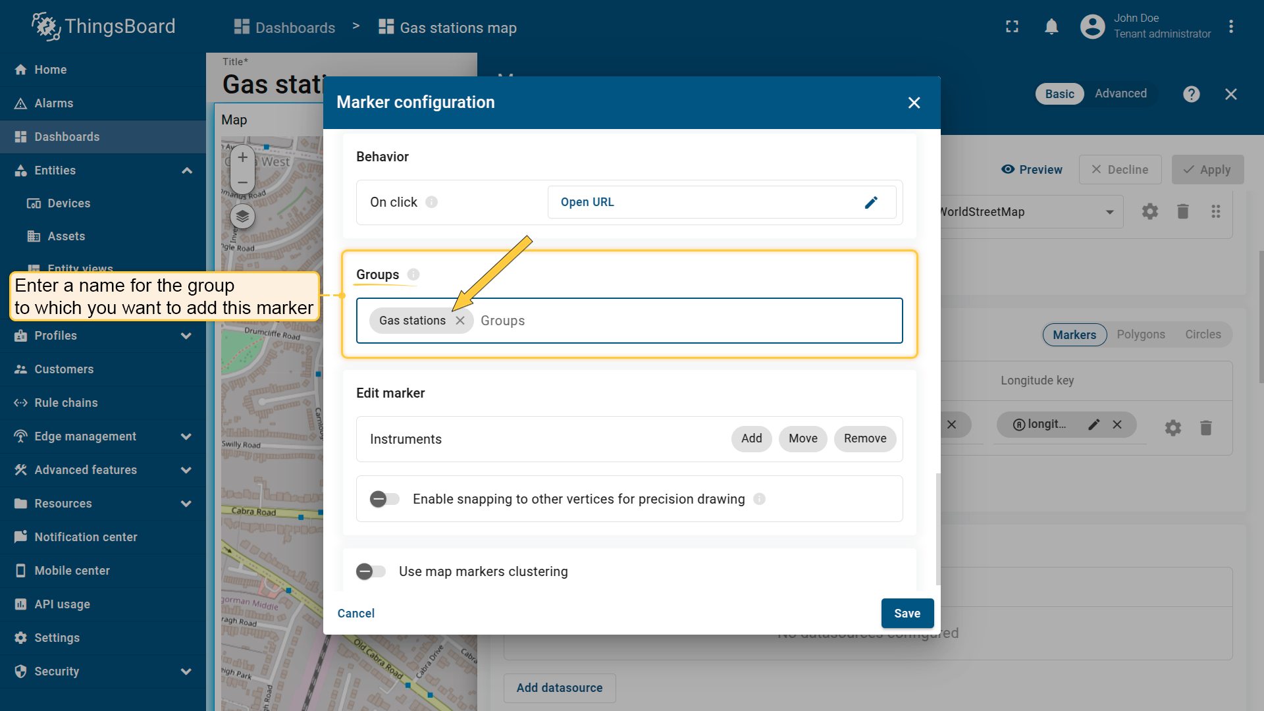1264x711 pixels.
Task: Expand the Profiles menu section
Action: coord(186,336)
